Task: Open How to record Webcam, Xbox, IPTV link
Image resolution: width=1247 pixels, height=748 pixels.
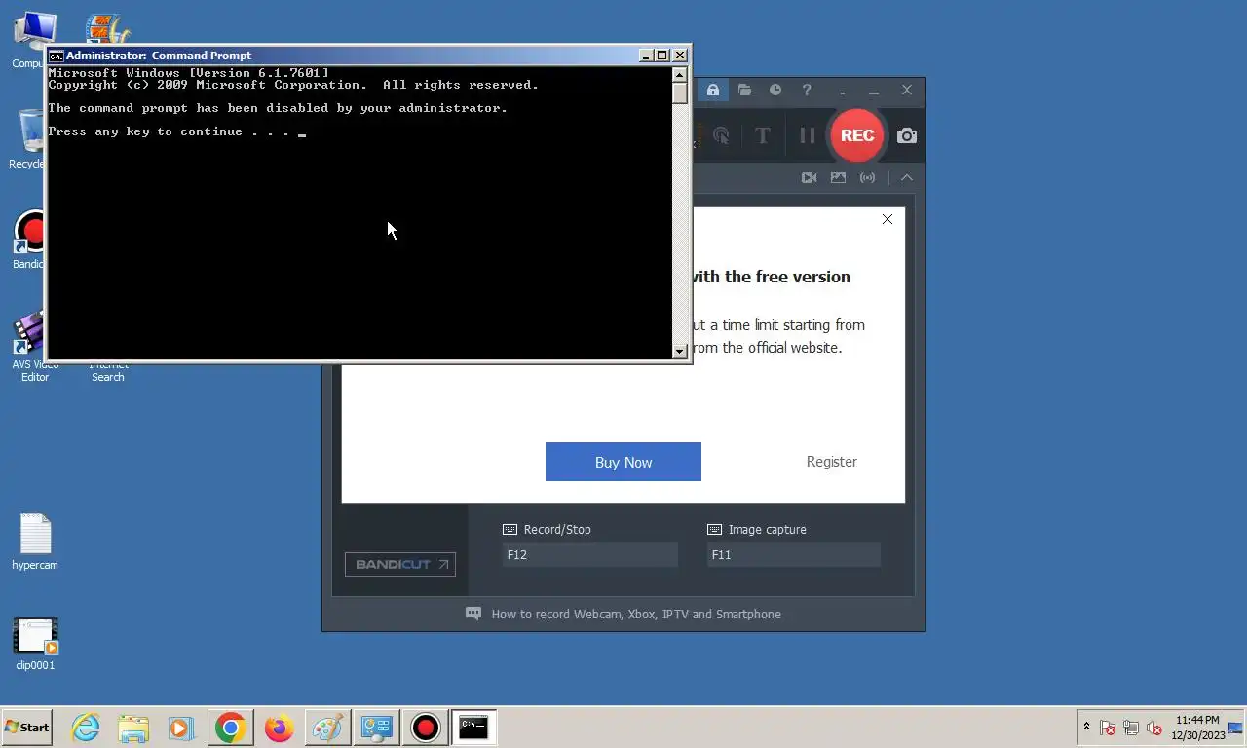Action: pos(636,615)
